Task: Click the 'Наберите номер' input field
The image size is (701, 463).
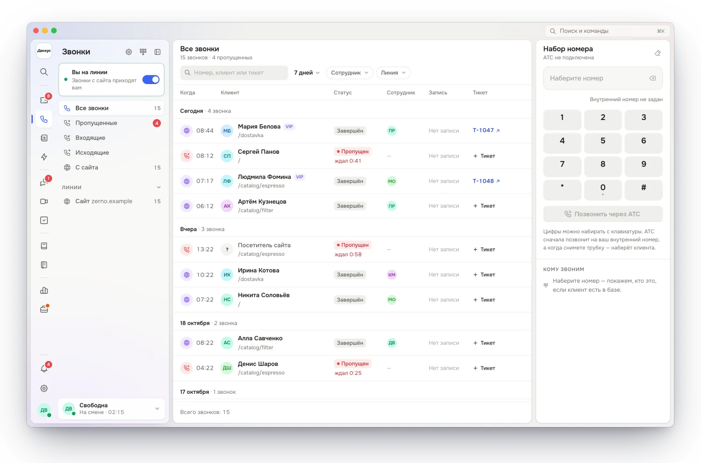Action: click(x=603, y=78)
